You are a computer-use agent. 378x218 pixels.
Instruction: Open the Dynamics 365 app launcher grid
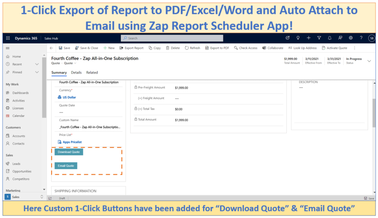pyautogui.click(x=8, y=38)
